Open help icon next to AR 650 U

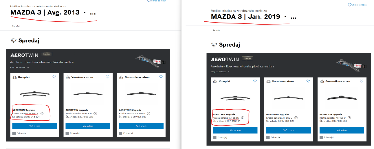295,118
